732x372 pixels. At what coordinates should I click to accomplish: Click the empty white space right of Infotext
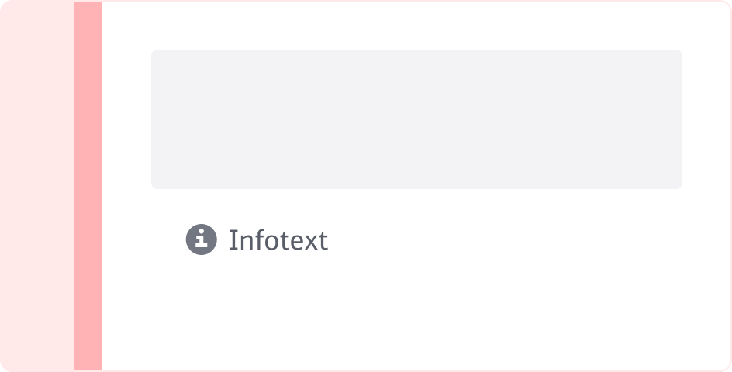504,240
